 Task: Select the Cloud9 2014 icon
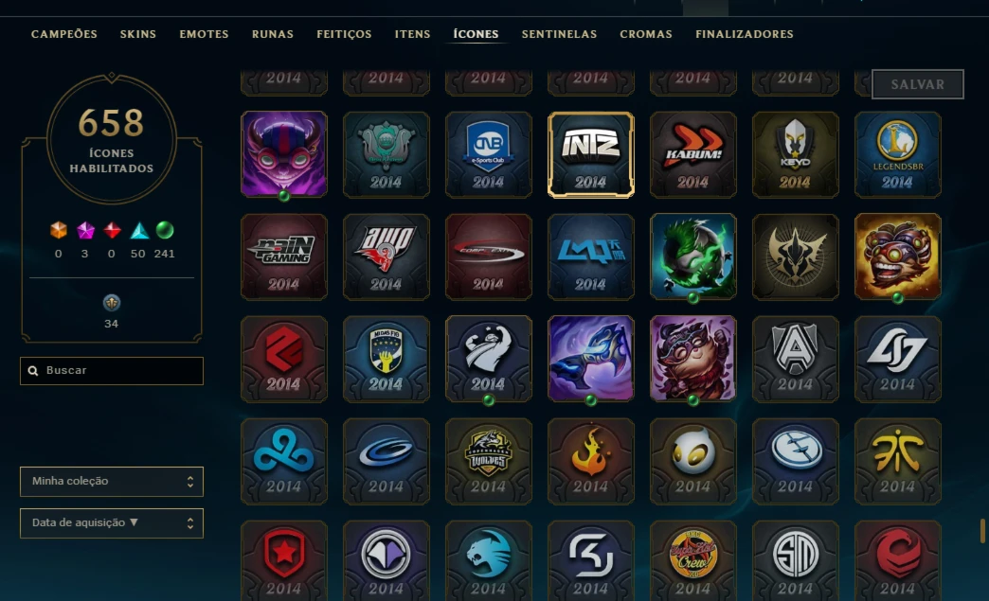click(x=284, y=461)
